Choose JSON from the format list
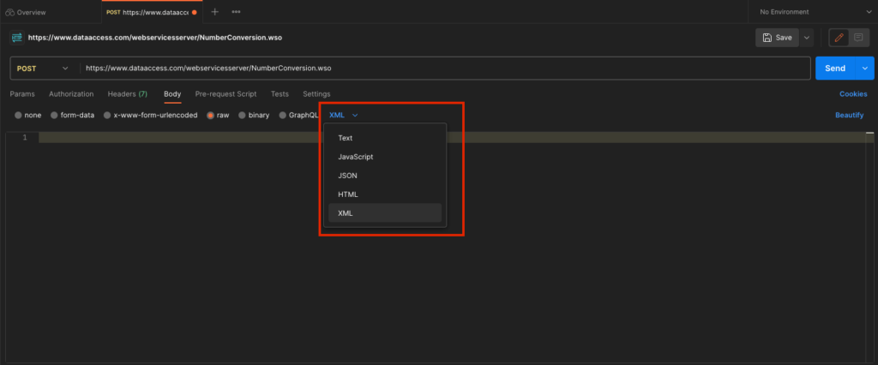 click(x=347, y=175)
